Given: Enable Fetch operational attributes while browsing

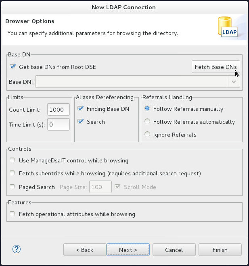Looking at the screenshot, I should [13, 214].
